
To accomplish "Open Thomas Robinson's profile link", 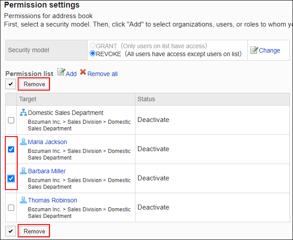I will click(52, 200).
